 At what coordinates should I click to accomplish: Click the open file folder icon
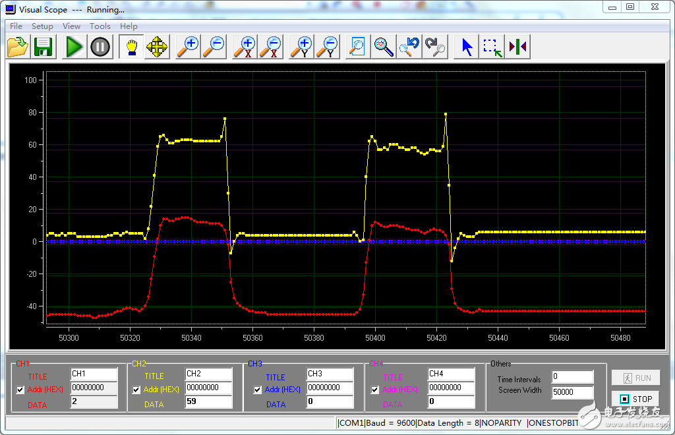[x=18, y=47]
